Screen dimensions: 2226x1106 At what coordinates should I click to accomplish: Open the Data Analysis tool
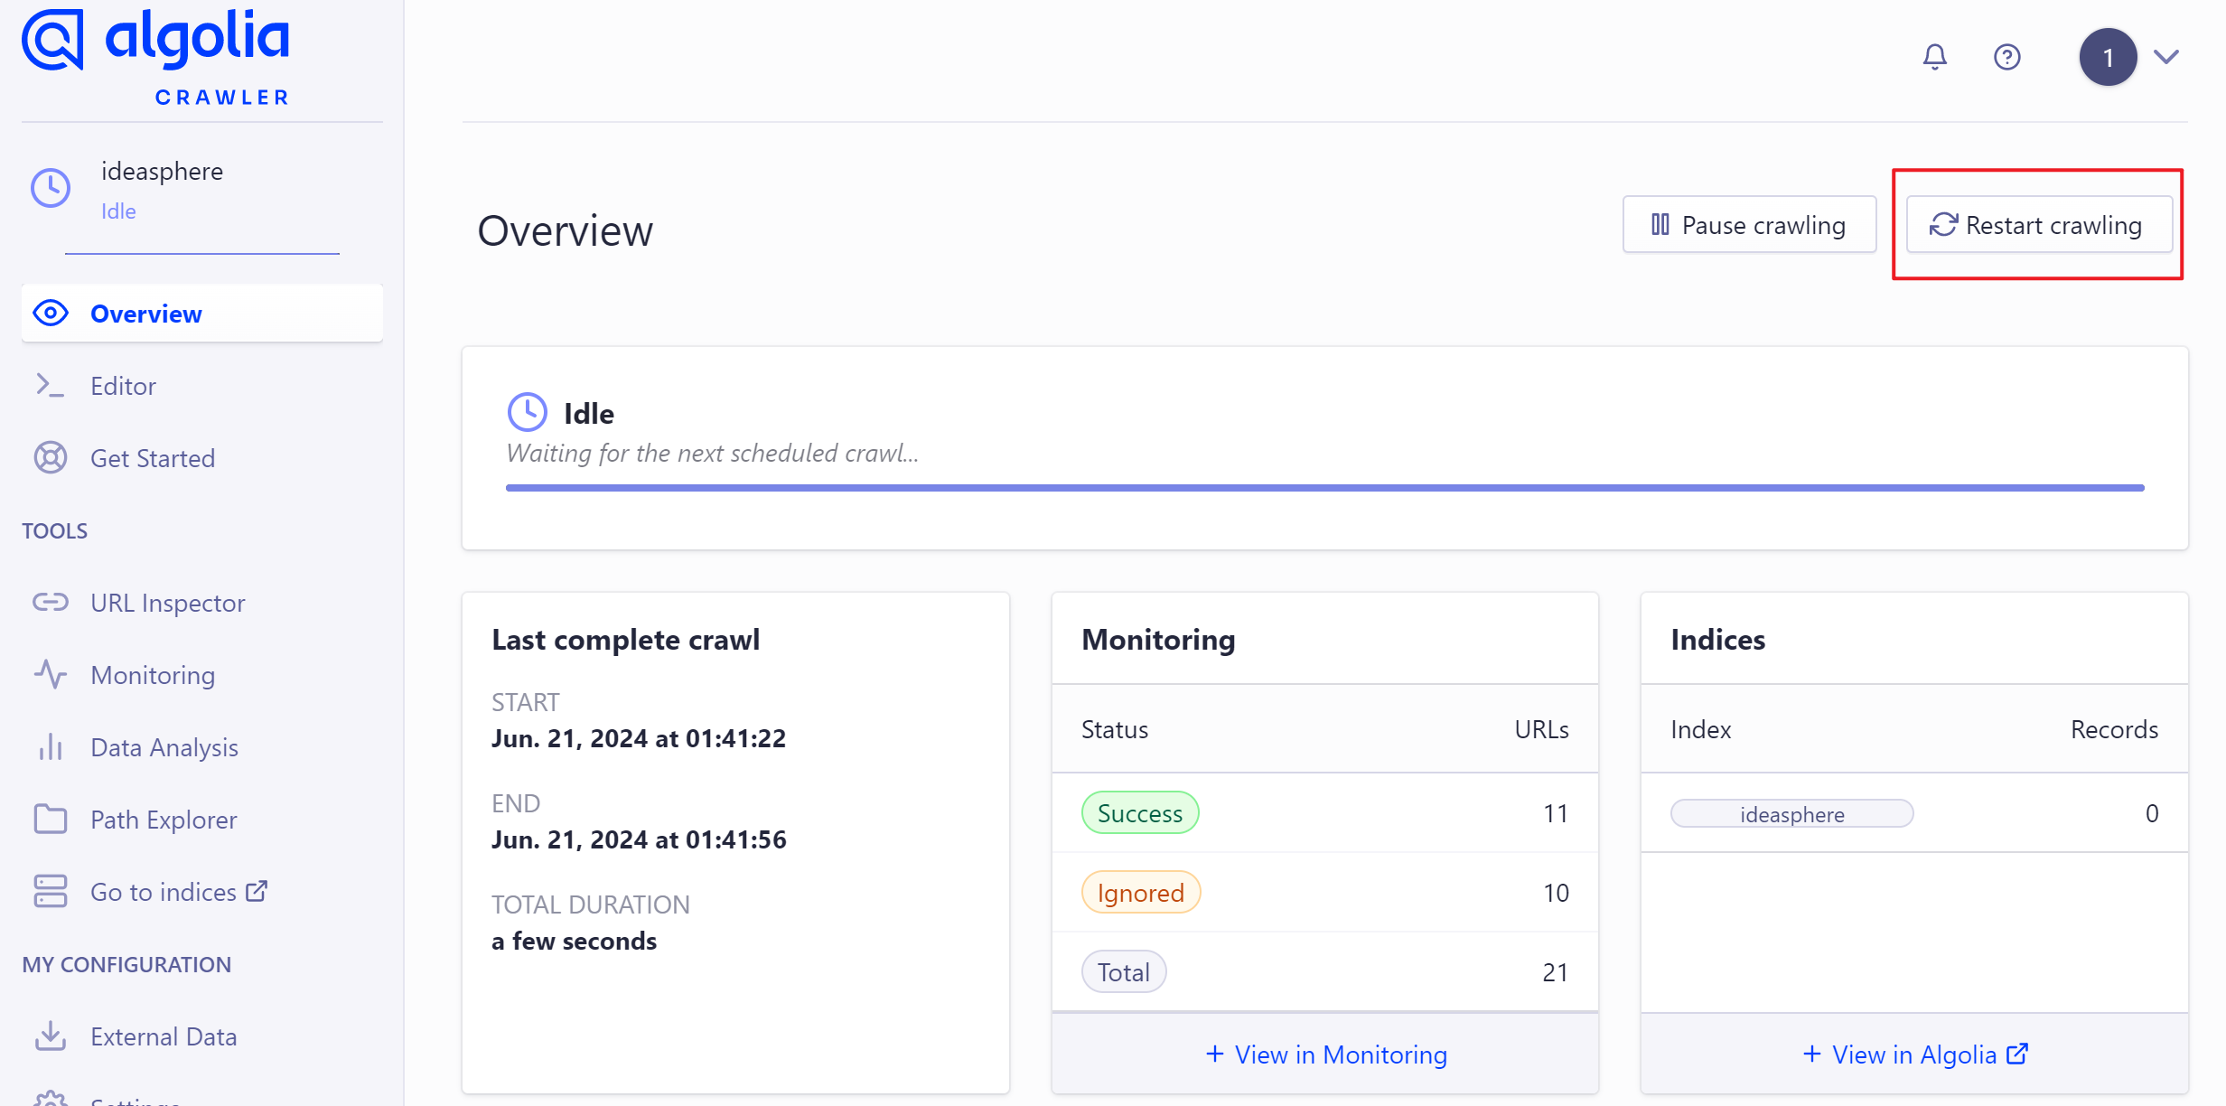click(202, 747)
